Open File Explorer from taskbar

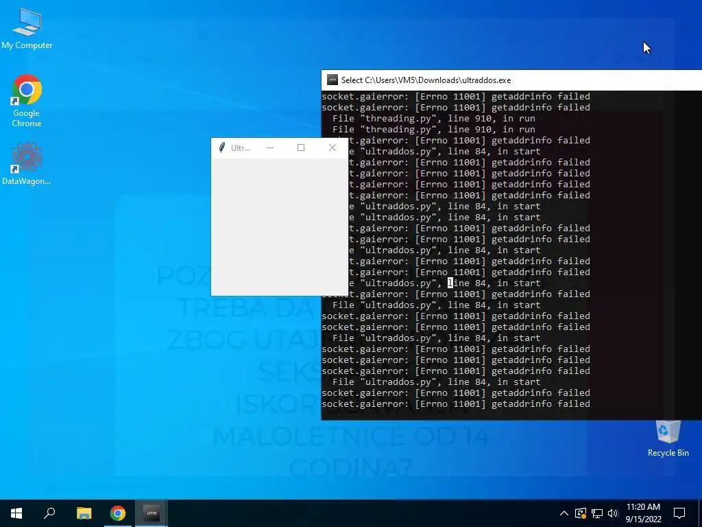click(x=84, y=513)
